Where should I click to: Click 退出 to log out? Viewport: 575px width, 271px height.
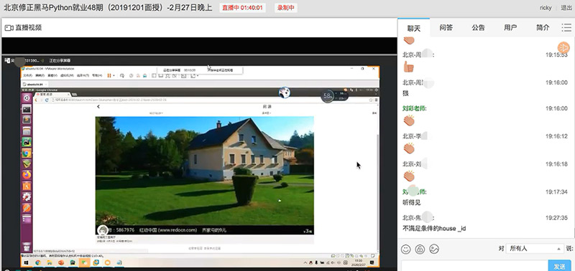(x=566, y=8)
